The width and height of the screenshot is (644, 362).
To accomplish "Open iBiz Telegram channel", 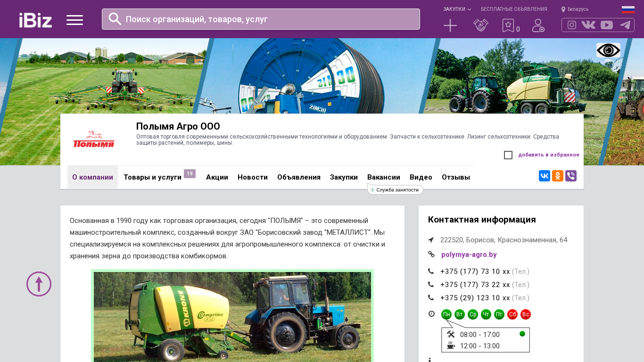I will [x=625, y=25].
